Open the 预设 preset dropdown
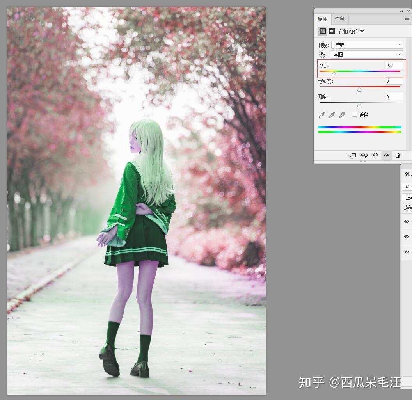This screenshot has width=412, height=400. click(367, 45)
